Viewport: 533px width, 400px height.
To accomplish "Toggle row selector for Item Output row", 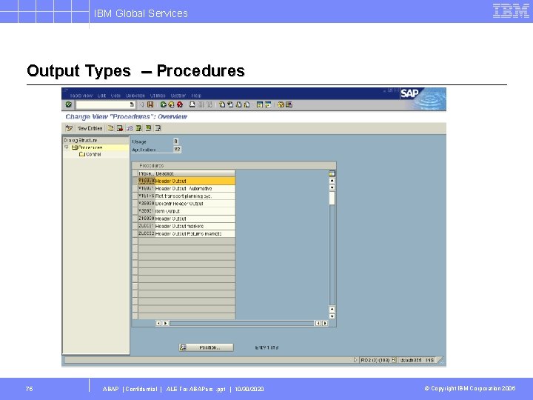I will [x=135, y=211].
